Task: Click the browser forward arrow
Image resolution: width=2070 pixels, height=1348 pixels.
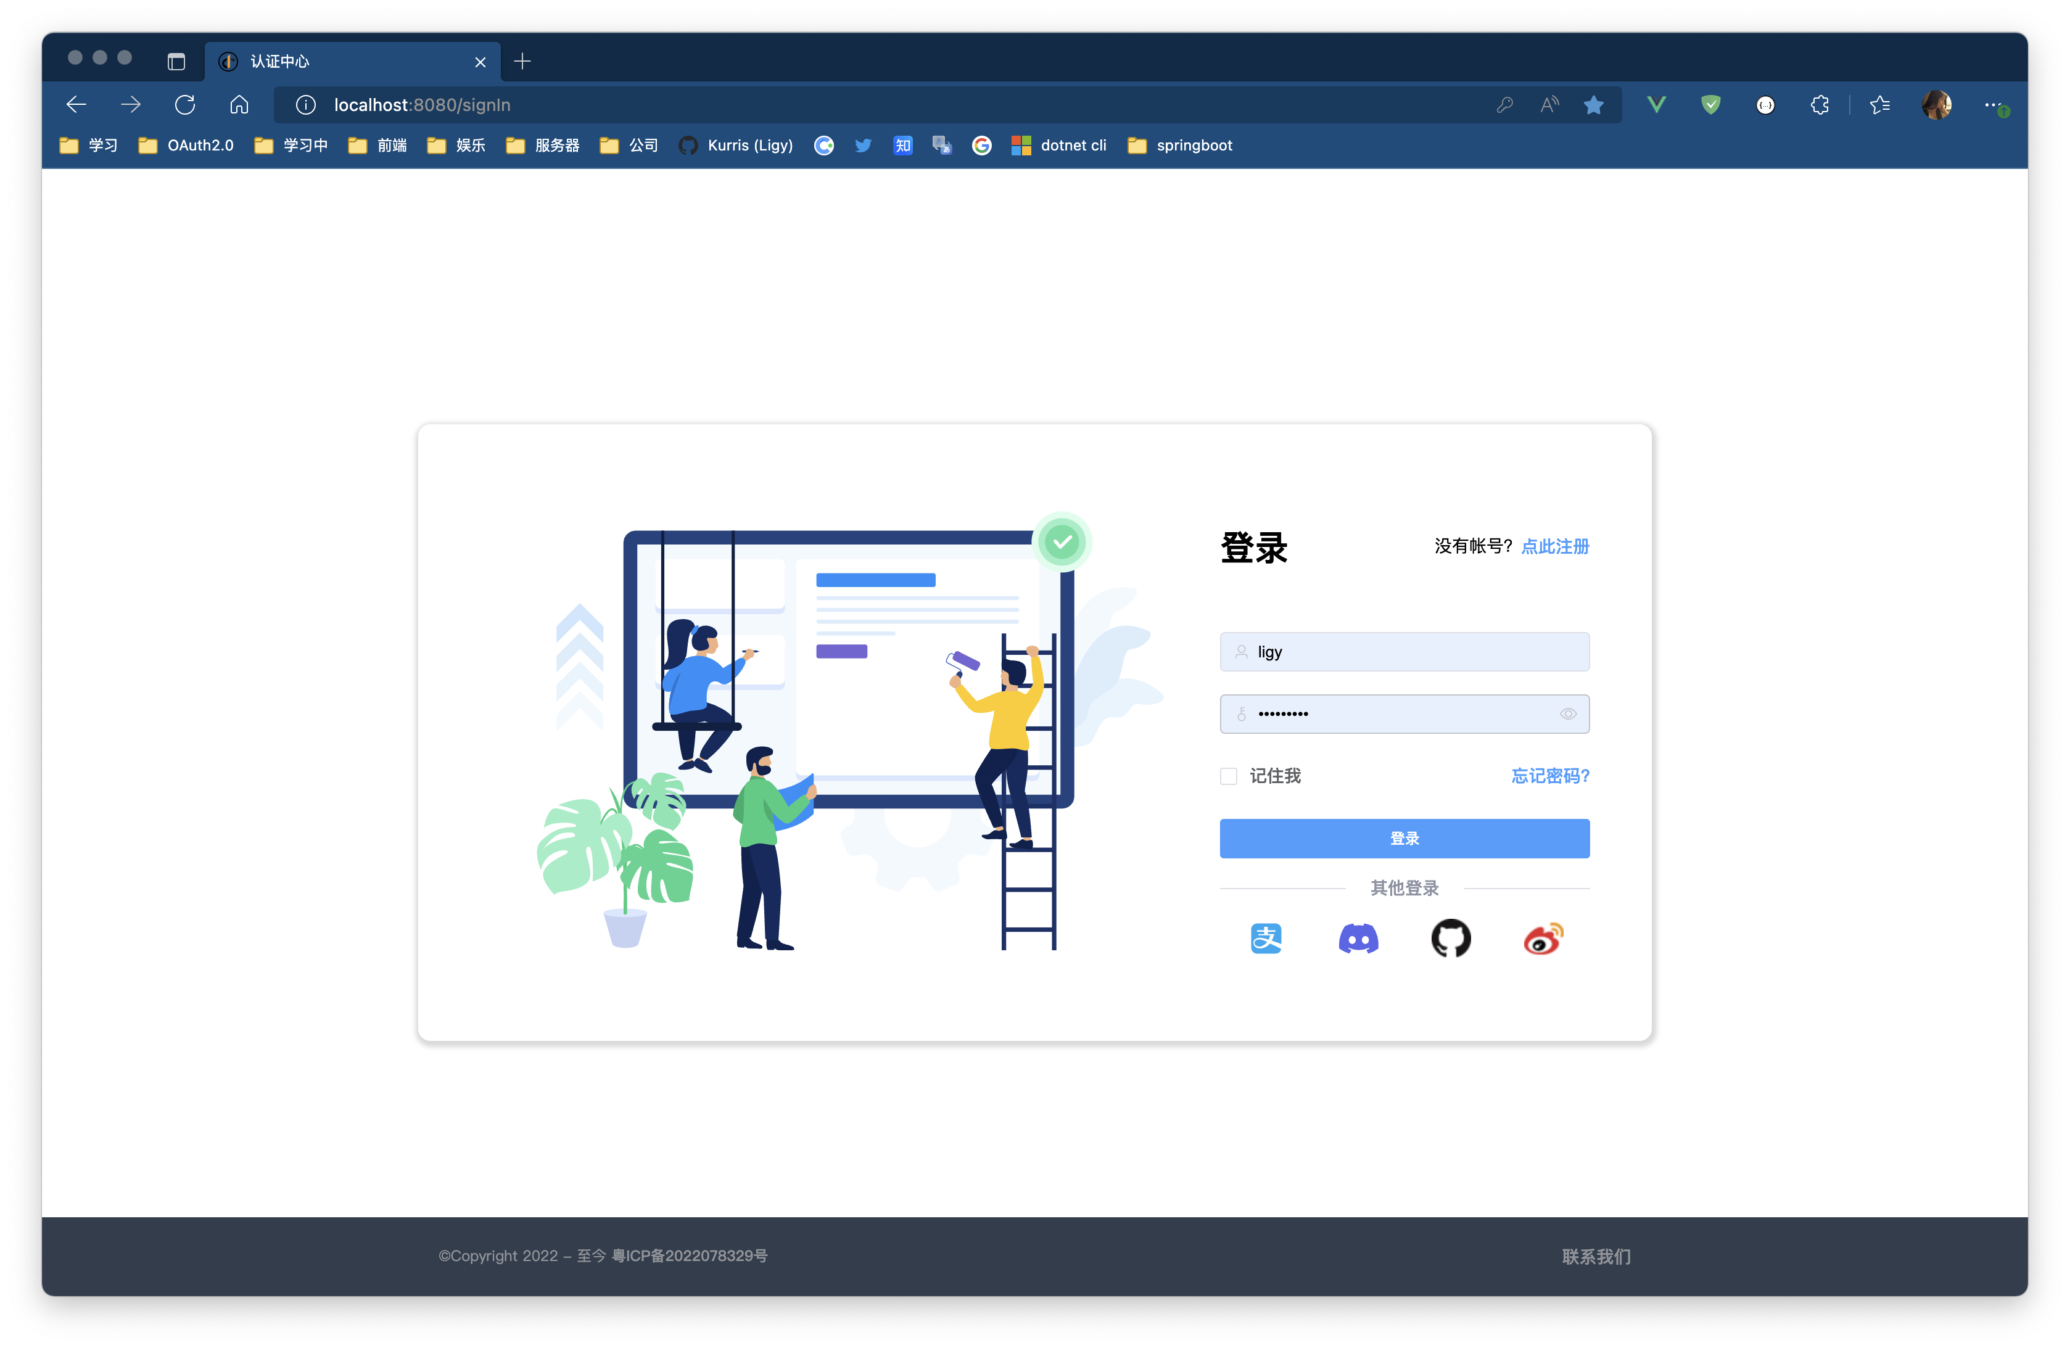Action: coord(131,105)
